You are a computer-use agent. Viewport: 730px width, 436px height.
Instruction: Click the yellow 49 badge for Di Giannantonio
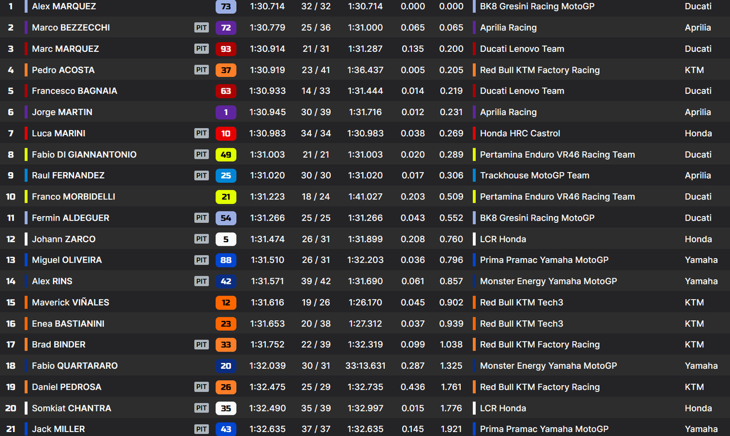[x=226, y=154]
